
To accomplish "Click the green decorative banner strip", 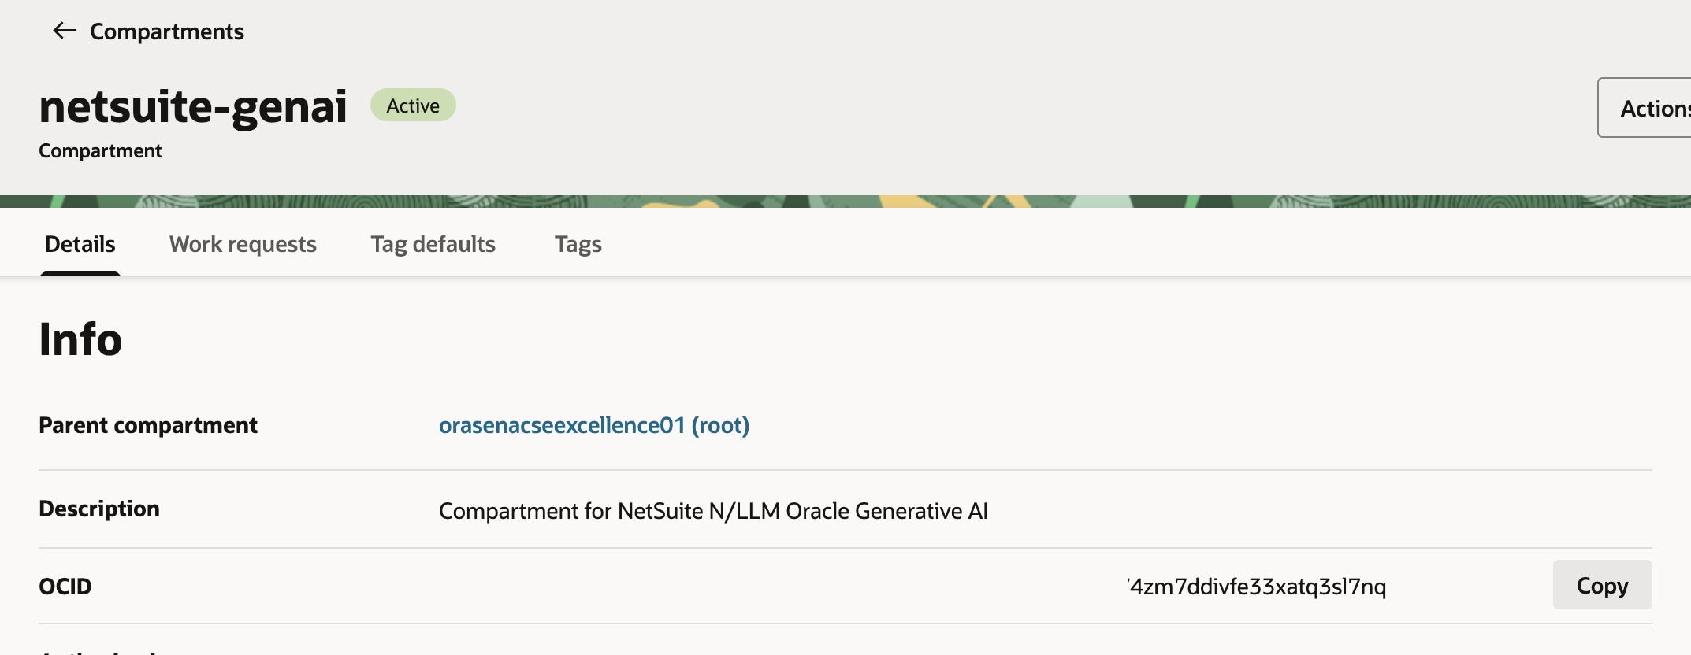I will pos(845,202).
